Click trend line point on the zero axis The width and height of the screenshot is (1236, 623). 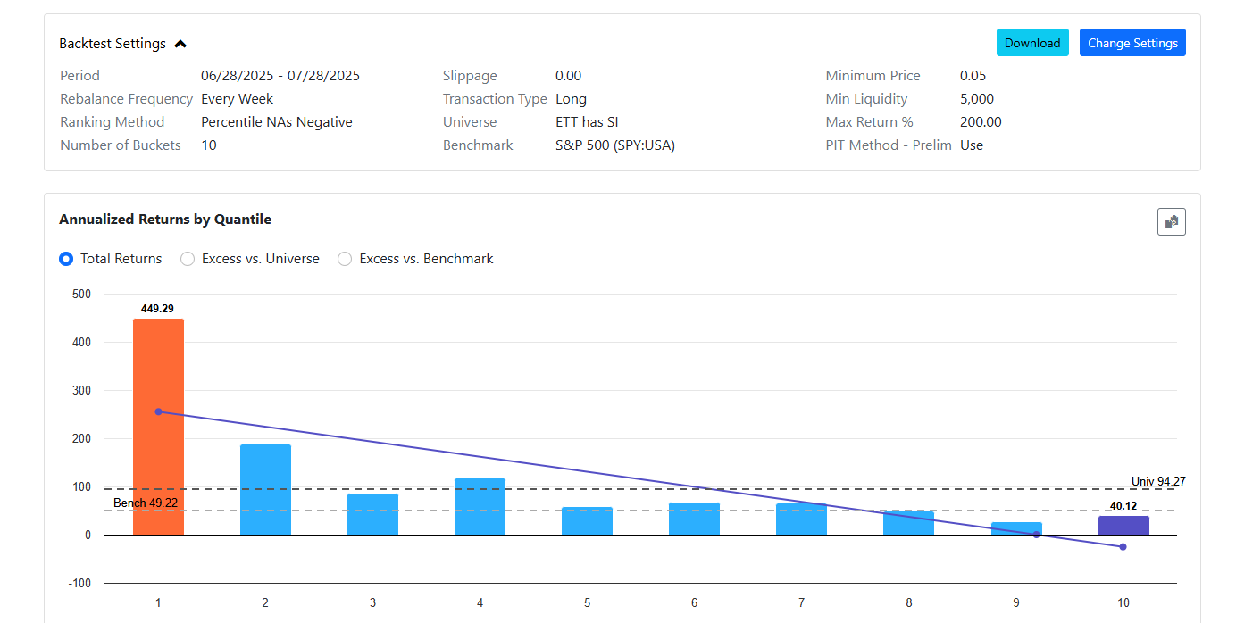pos(1036,535)
